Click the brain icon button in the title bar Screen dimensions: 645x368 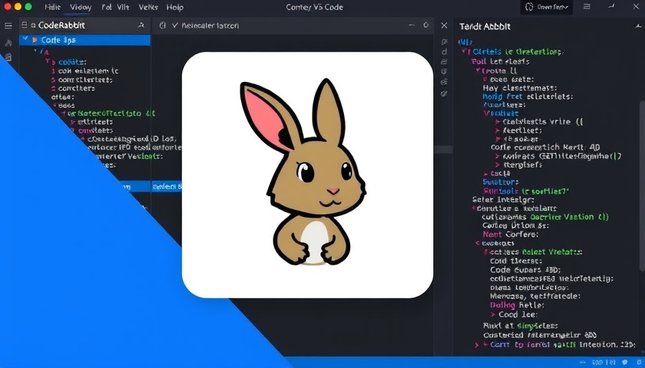(529, 7)
